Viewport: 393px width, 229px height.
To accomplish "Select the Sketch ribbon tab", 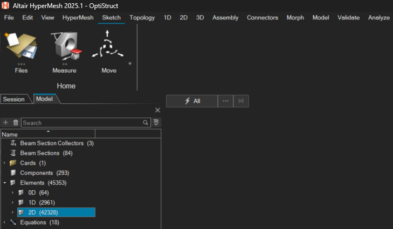I will pos(111,18).
